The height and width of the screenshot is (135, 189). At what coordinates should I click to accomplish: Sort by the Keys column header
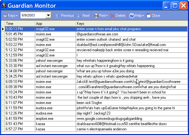click(x=132, y=24)
